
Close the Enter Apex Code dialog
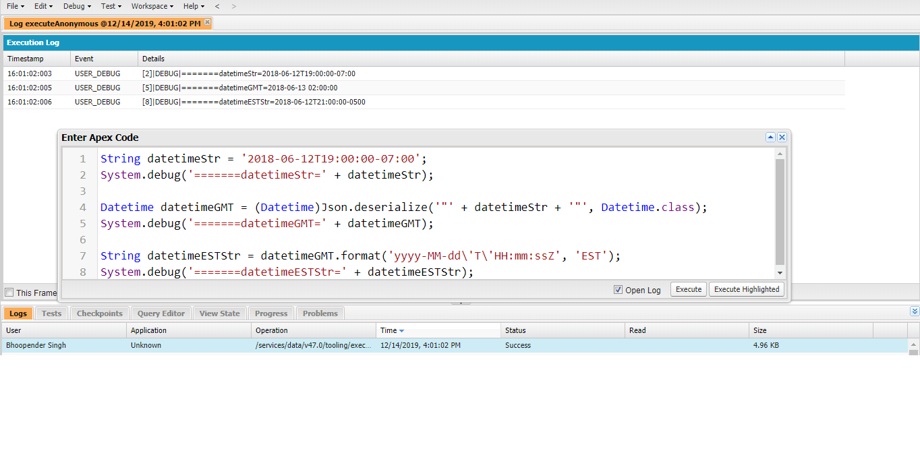click(x=782, y=138)
